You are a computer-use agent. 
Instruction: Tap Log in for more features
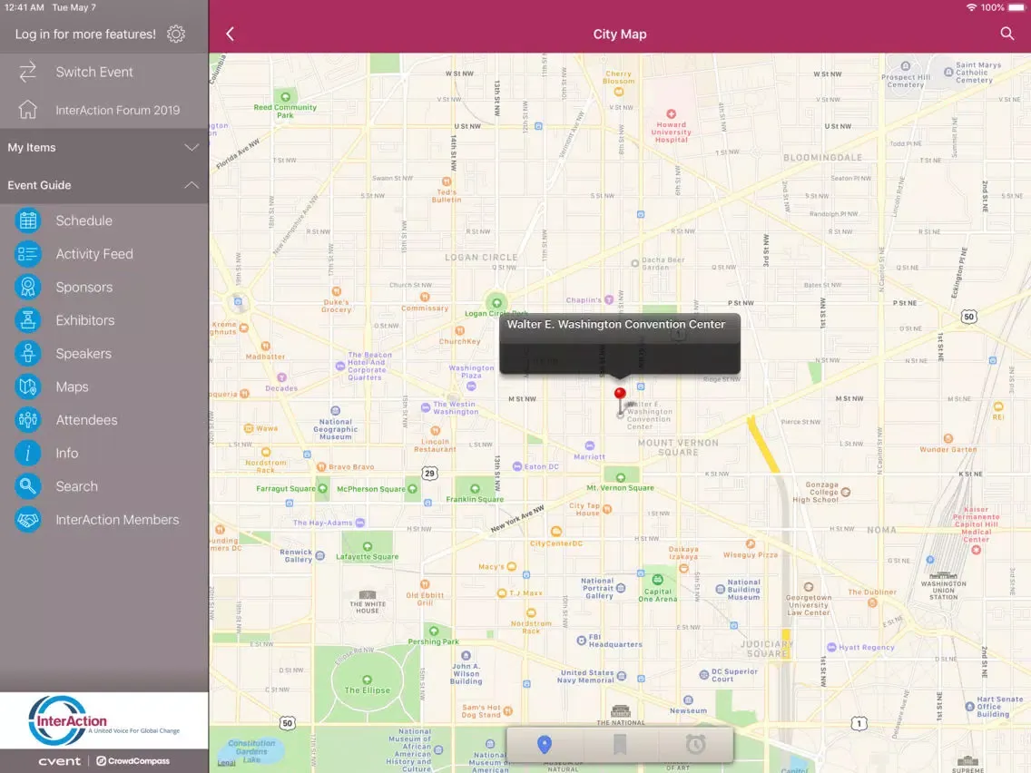tap(85, 34)
